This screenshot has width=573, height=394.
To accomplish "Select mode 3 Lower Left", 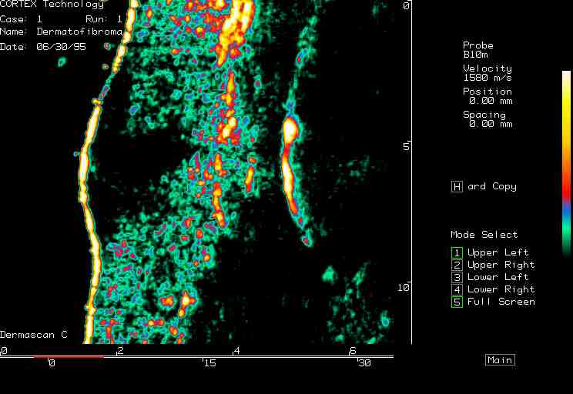I will point(457,277).
